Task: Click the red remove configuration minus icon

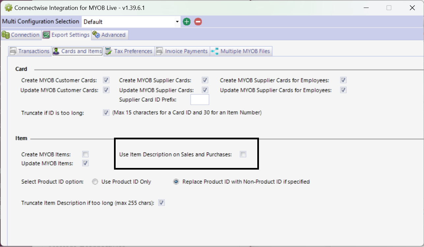Action: click(198, 22)
